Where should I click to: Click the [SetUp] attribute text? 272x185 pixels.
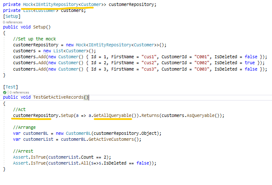pyautogui.click(x=12, y=17)
